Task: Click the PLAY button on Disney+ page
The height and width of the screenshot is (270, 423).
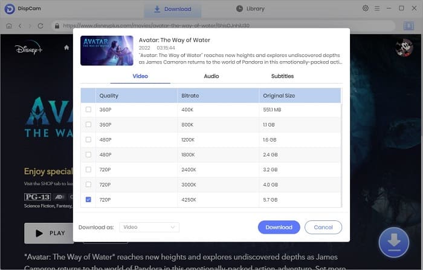Action: 49,233
